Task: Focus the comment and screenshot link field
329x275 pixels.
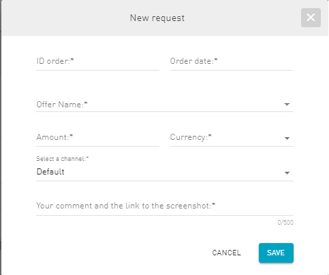Action: pyautogui.click(x=165, y=206)
